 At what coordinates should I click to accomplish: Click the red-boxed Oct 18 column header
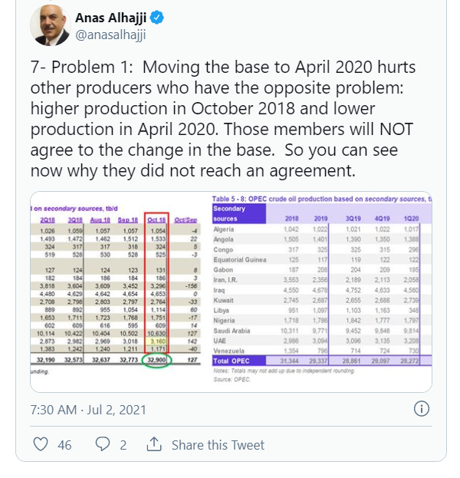tap(156, 219)
